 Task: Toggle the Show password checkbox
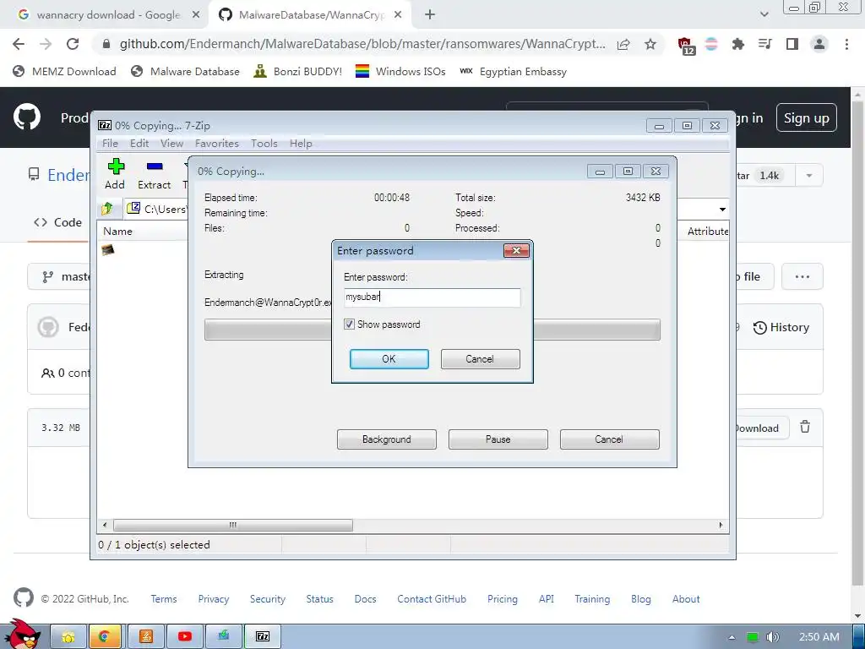(349, 324)
